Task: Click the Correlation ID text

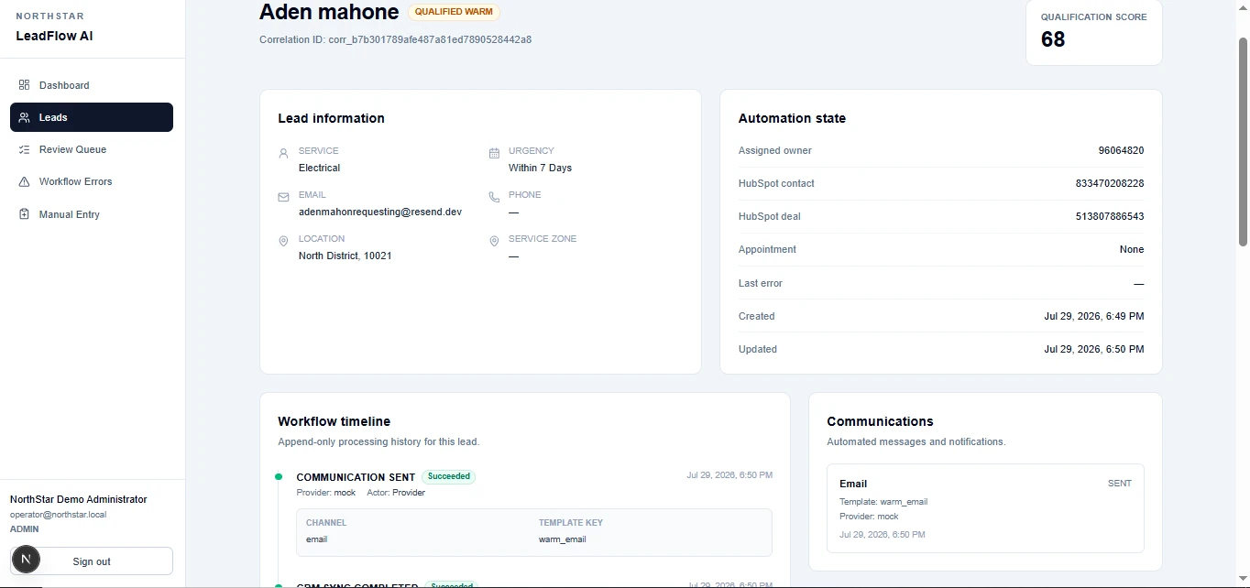Action: (x=395, y=39)
